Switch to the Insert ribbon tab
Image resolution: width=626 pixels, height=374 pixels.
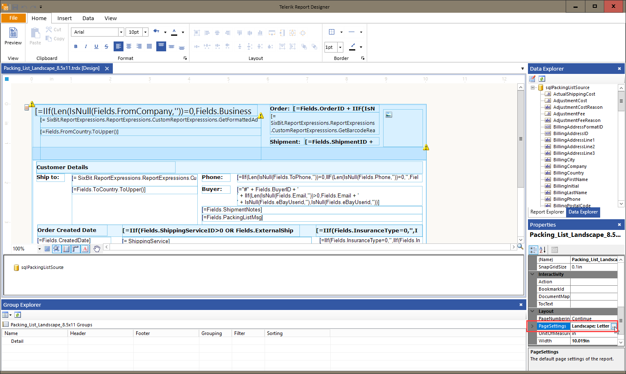point(64,18)
